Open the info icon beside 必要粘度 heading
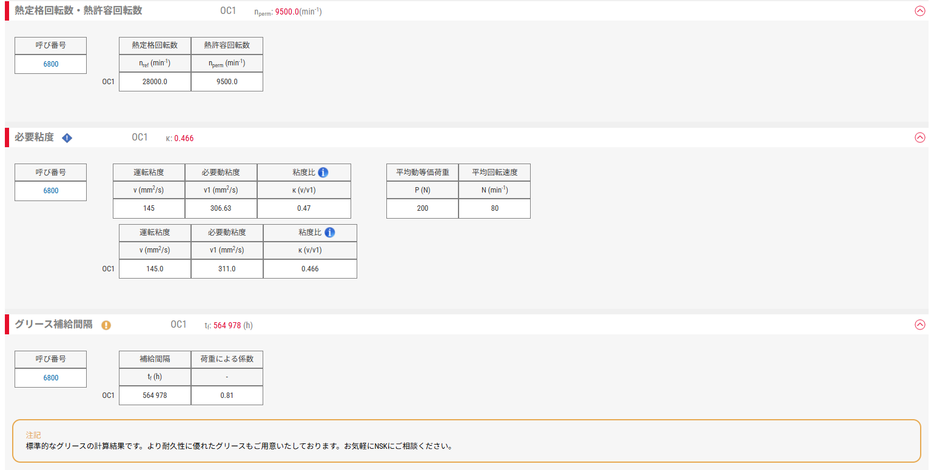The height and width of the screenshot is (470, 931). coord(67,137)
